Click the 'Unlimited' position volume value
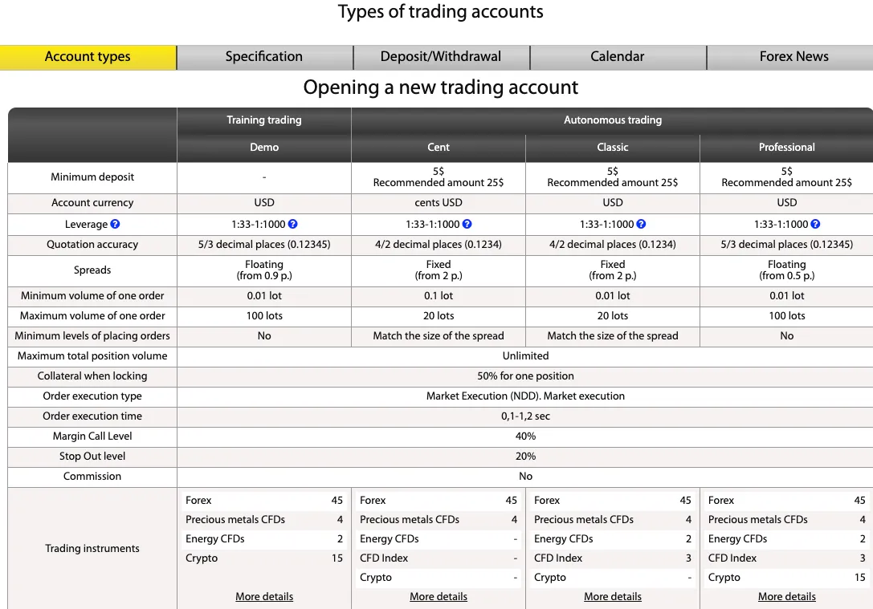Viewport: 873px width, 609px height. pyautogui.click(x=525, y=356)
